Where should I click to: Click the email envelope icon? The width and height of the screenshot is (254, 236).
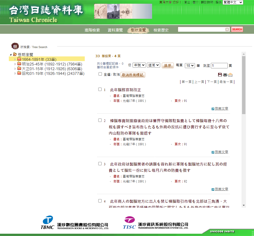click(230, 75)
